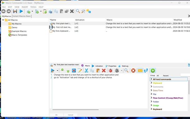
Task: Open the Stat/Log tab
Action: (x=123, y=66)
